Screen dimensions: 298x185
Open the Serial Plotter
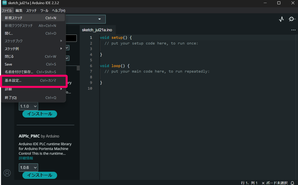point(281,19)
